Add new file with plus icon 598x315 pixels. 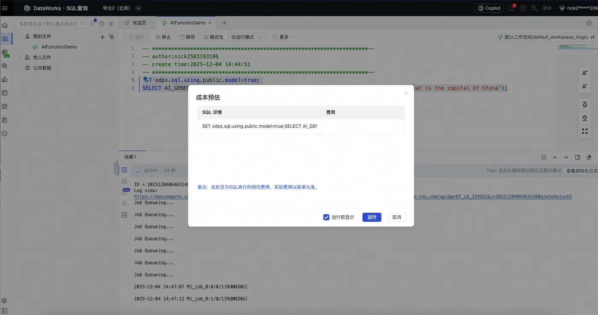103,37
